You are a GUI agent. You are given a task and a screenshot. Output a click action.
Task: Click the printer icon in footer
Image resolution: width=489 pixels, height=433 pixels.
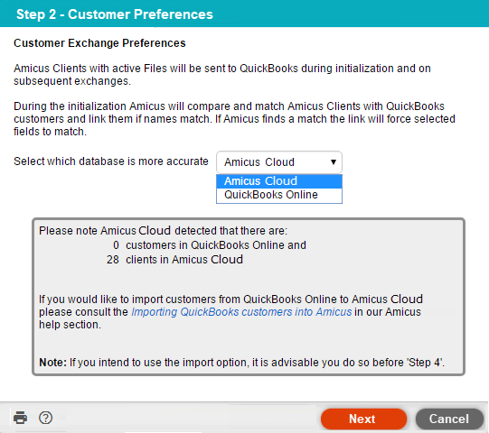pos(20,418)
